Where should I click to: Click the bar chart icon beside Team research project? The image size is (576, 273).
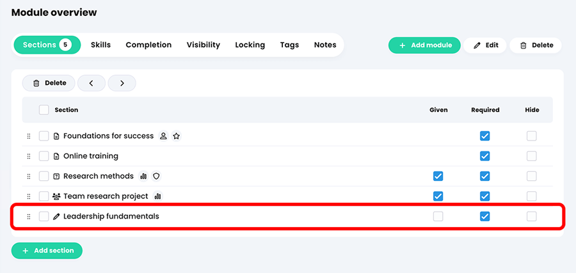[x=157, y=197]
